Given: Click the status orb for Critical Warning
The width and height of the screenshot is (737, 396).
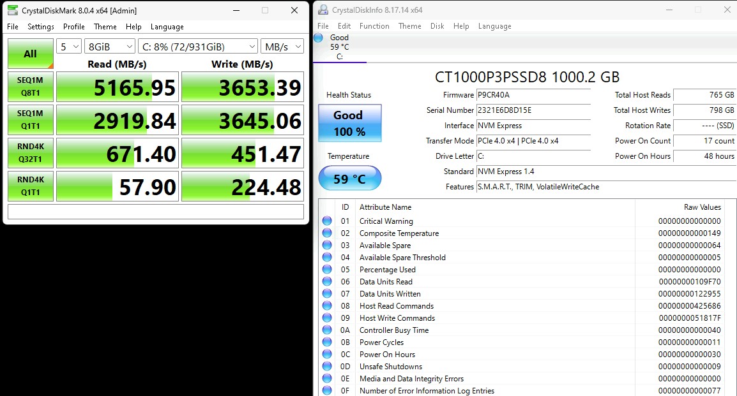Looking at the screenshot, I should (327, 221).
